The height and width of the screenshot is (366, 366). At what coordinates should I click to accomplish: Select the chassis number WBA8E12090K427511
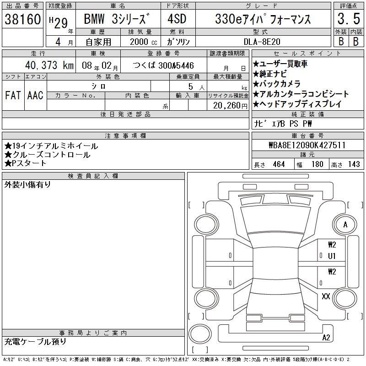(x=307, y=145)
